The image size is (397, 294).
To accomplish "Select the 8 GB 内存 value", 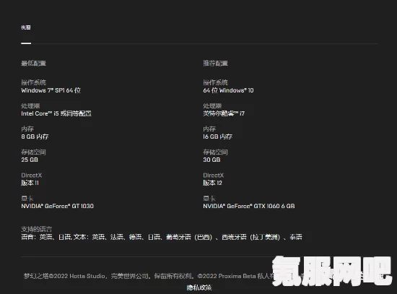I will tap(35, 137).
